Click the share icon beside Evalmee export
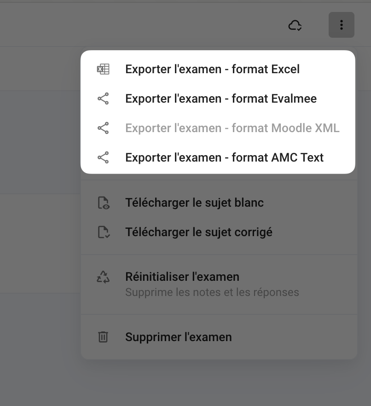Viewport: 371px width, 406px height. click(x=103, y=99)
